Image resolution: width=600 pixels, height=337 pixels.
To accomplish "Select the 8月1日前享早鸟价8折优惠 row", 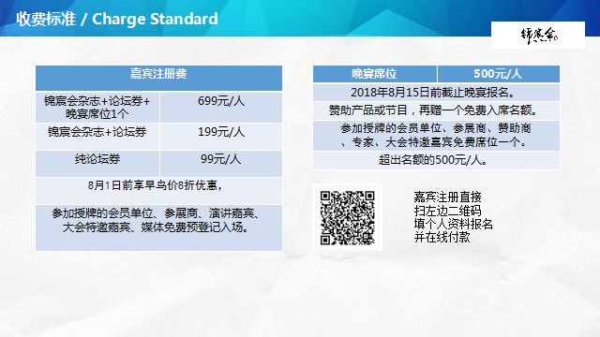I will [158, 190].
